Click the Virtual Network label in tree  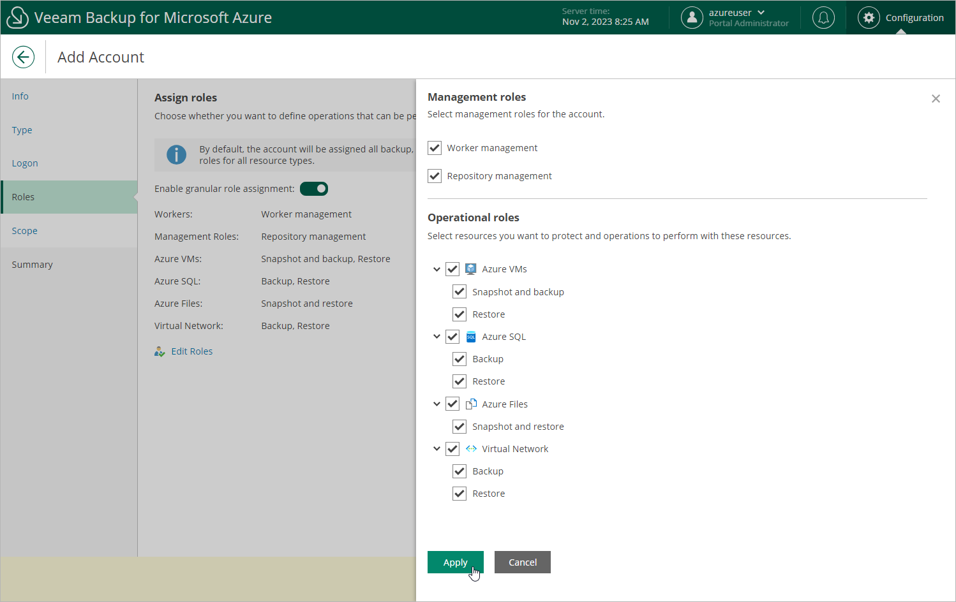click(x=515, y=449)
